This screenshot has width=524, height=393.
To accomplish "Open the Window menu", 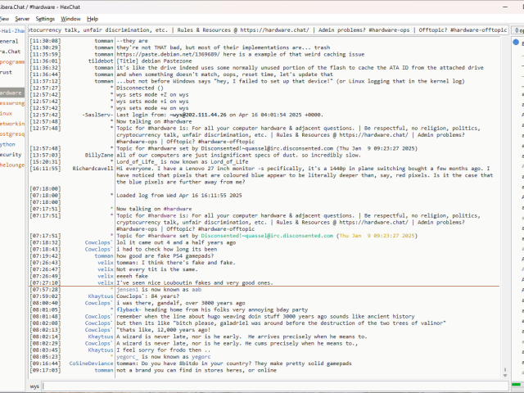I will (71, 18).
